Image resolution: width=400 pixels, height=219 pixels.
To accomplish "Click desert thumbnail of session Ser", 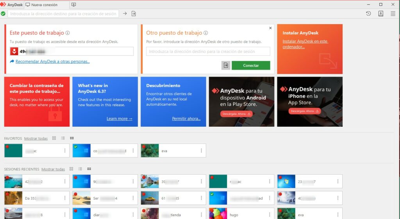I will click(81, 198).
